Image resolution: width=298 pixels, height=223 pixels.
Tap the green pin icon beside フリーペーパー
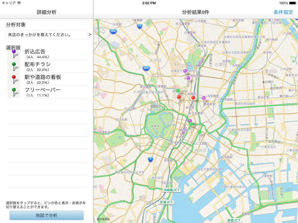(14, 92)
